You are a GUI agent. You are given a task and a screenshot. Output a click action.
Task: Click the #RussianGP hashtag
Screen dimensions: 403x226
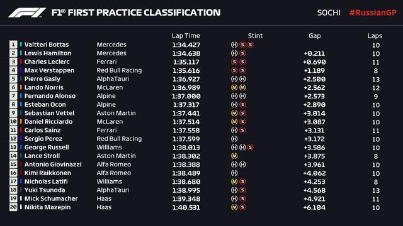(373, 13)
